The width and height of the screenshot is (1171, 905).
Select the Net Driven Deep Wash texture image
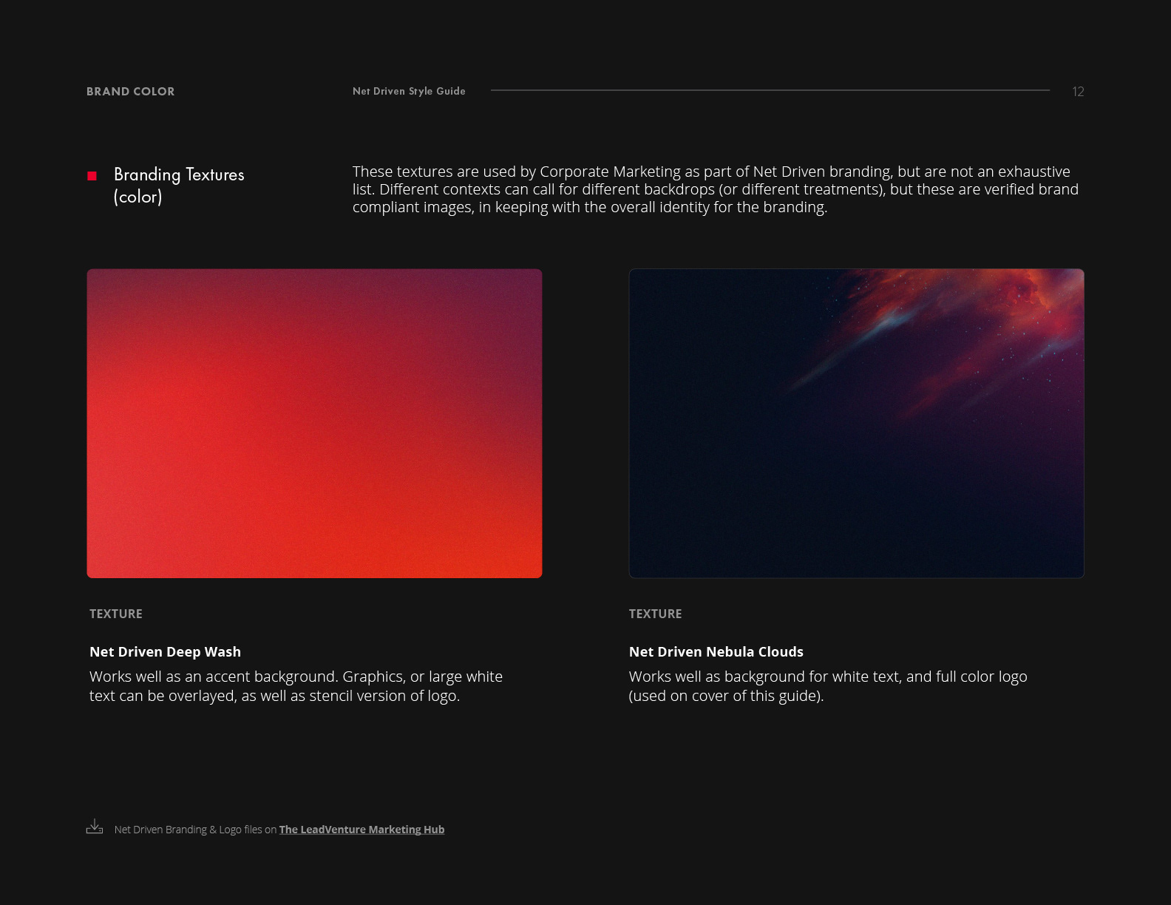[314, 423]
